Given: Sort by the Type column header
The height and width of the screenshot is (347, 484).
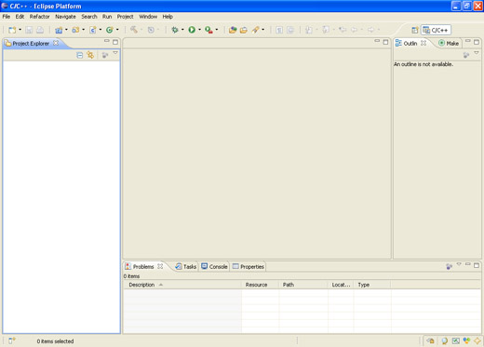Looking at the screenshot, I should (372, 285).
